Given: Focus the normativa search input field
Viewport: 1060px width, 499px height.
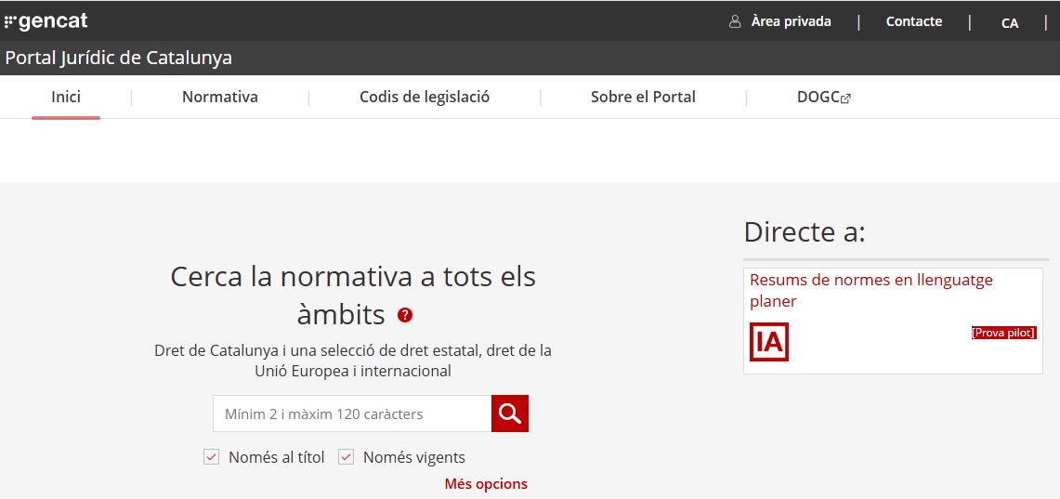Looking at the screenshot, I should [352, 414].
